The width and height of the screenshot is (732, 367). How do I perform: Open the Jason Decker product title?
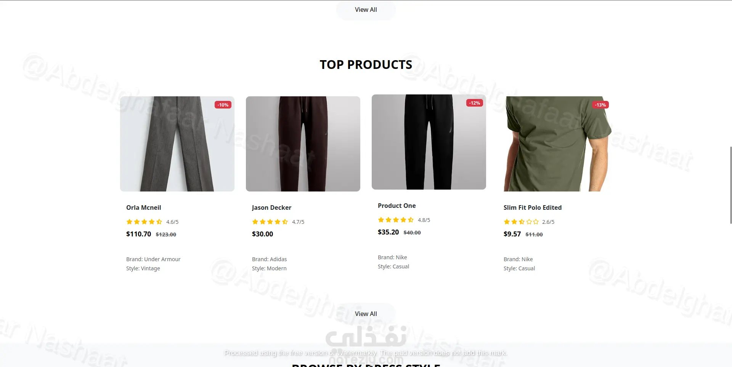click(x=271, y=207)
